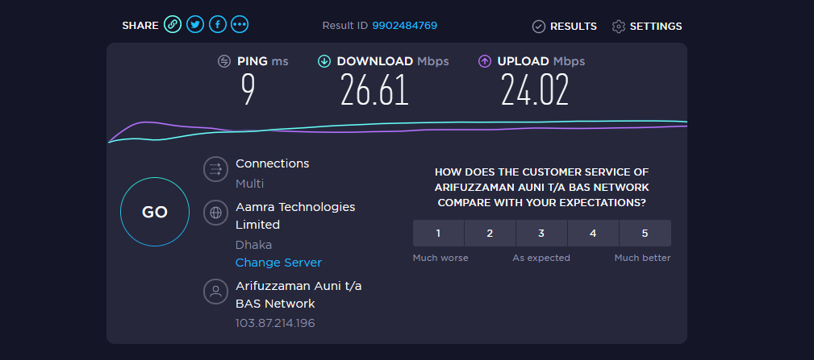Open the RESULTS menu item
The height and width of the screenshot is (360, 814).
[573, 27]
